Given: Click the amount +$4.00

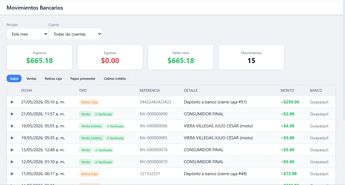Looking at the screenshot, I should 288,126.
